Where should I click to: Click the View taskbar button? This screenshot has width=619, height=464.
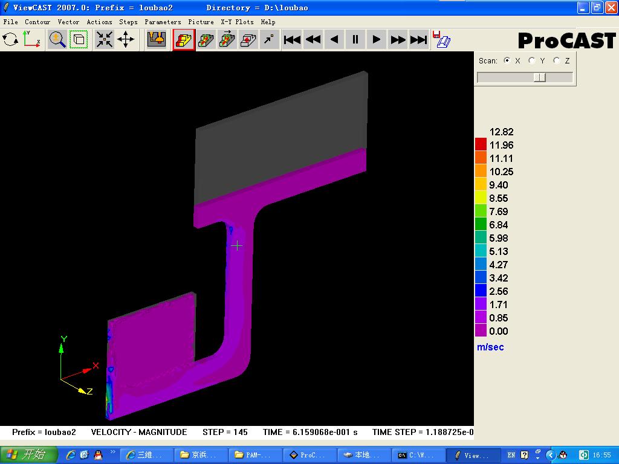coord(473,455)
